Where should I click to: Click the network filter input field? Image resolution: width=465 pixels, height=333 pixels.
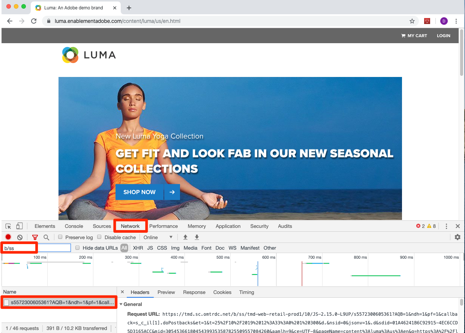click(36, 248)
